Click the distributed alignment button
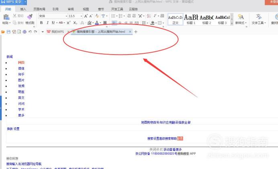 point(137,22)
